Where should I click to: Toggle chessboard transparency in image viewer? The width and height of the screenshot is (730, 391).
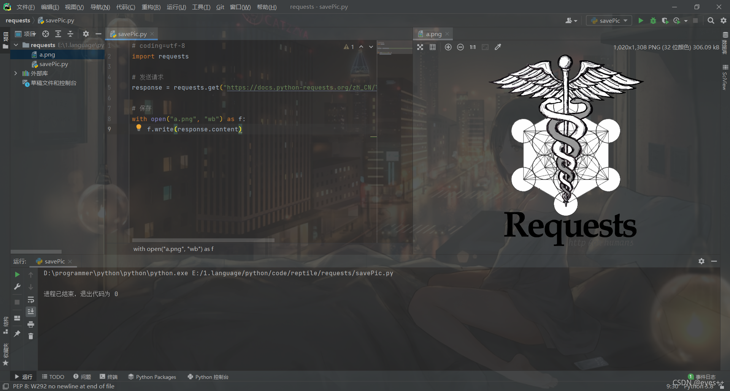click(420, 47)
